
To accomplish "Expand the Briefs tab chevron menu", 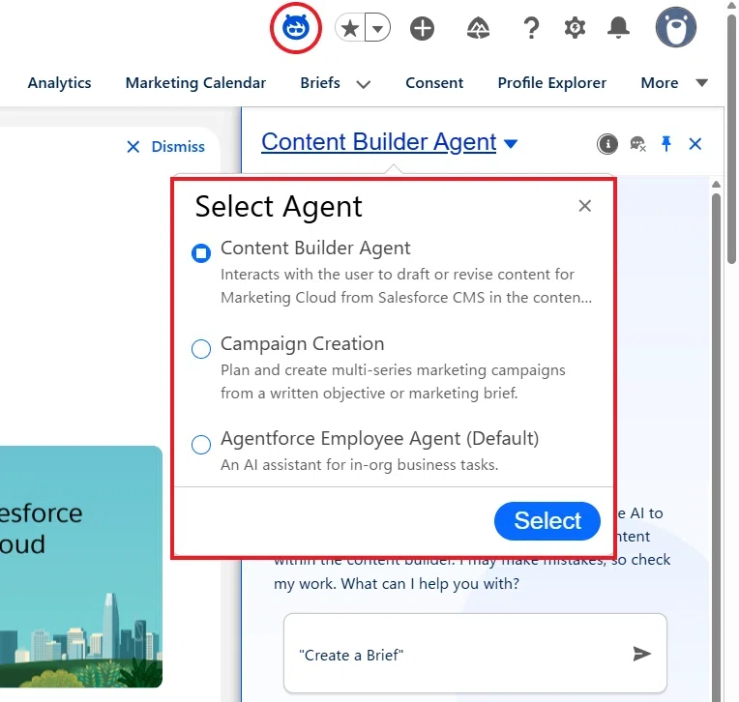I will (363, 84).
